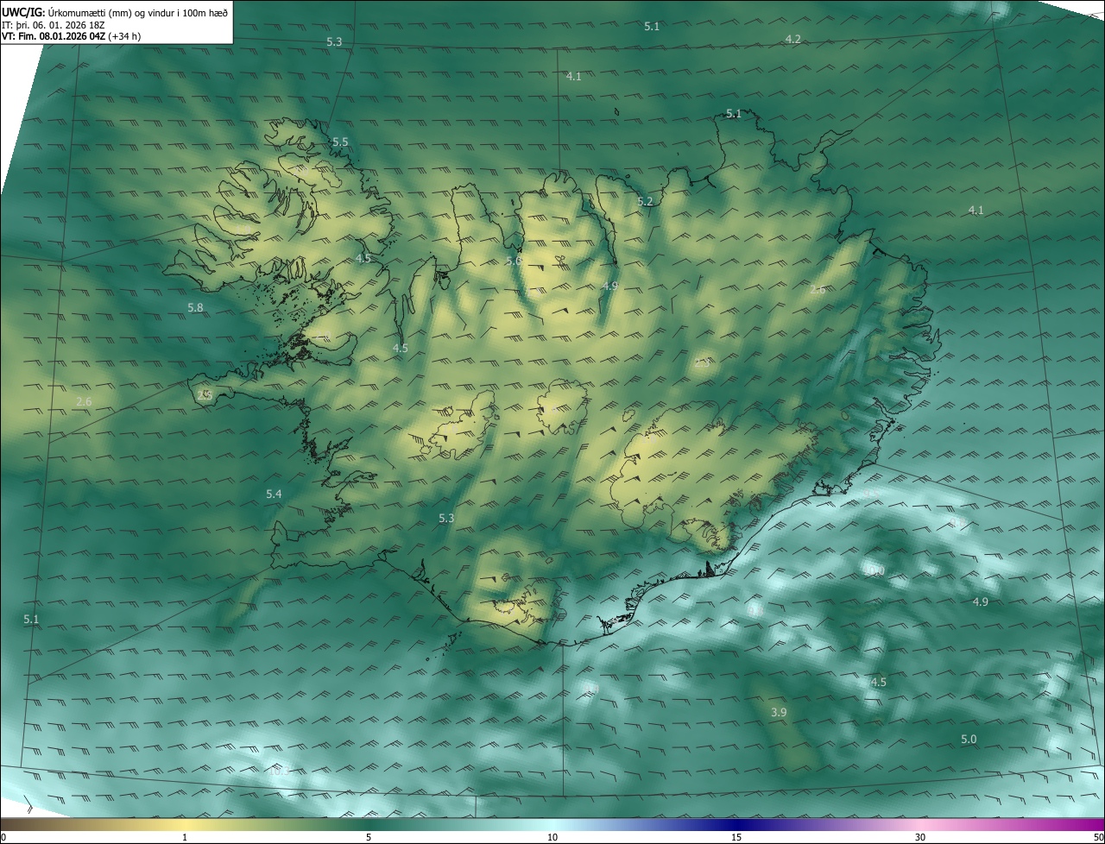Click the 5.1 value label on the northeast peninsula

(733, 113)
